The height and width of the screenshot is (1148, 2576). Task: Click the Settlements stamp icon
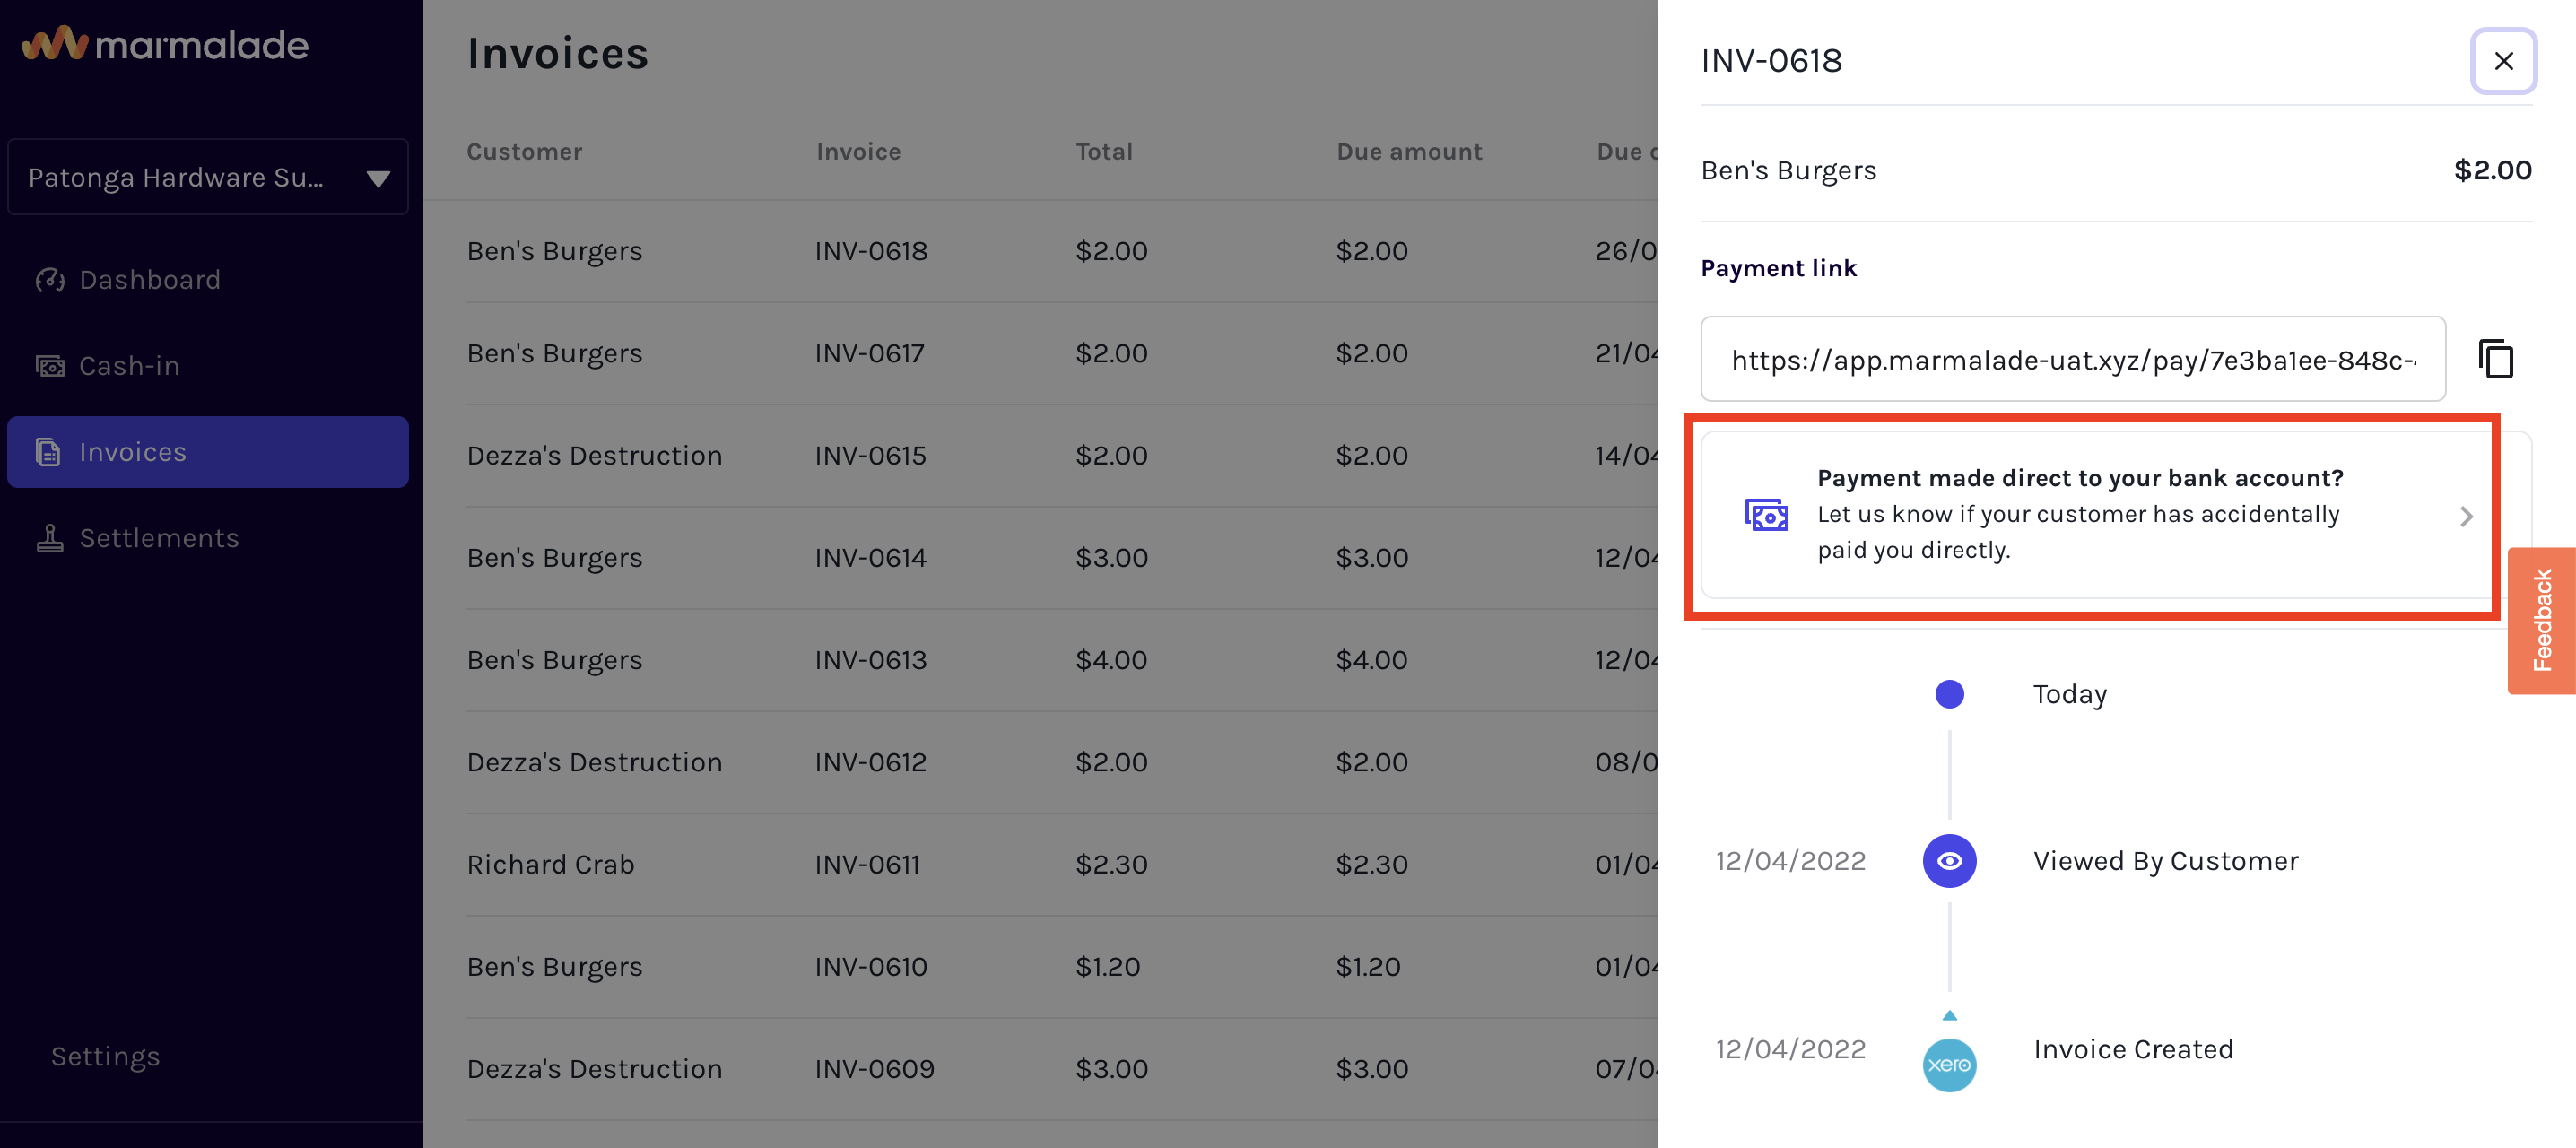point(49,538)
